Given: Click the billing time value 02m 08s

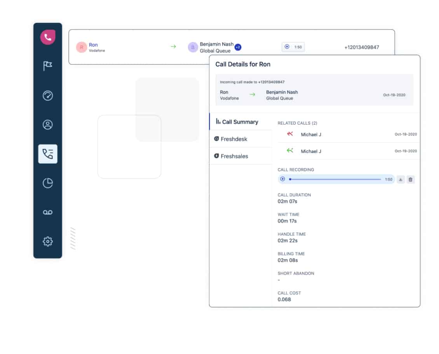Looking at the screenshot, I should (287, 260).
